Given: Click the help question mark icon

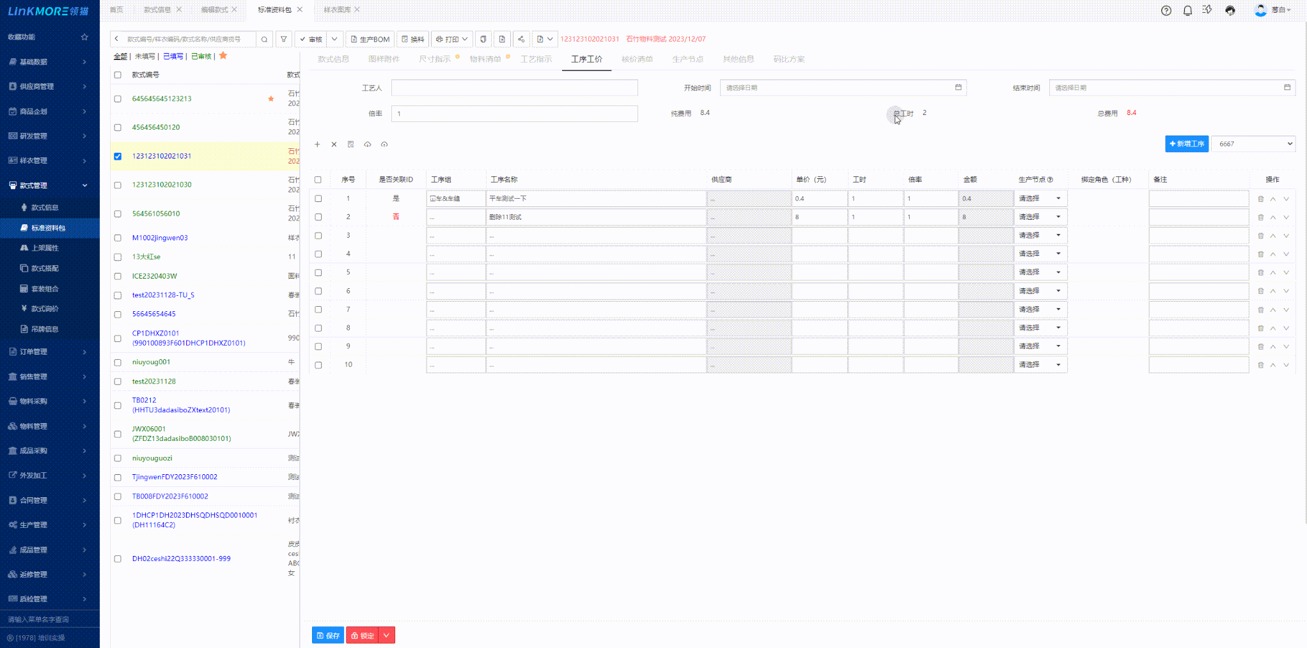Looking at the screenshot, I should [x=1166, y=10].
